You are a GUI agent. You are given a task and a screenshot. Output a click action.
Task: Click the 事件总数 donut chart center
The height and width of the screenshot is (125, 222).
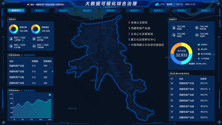click(181, 54)
